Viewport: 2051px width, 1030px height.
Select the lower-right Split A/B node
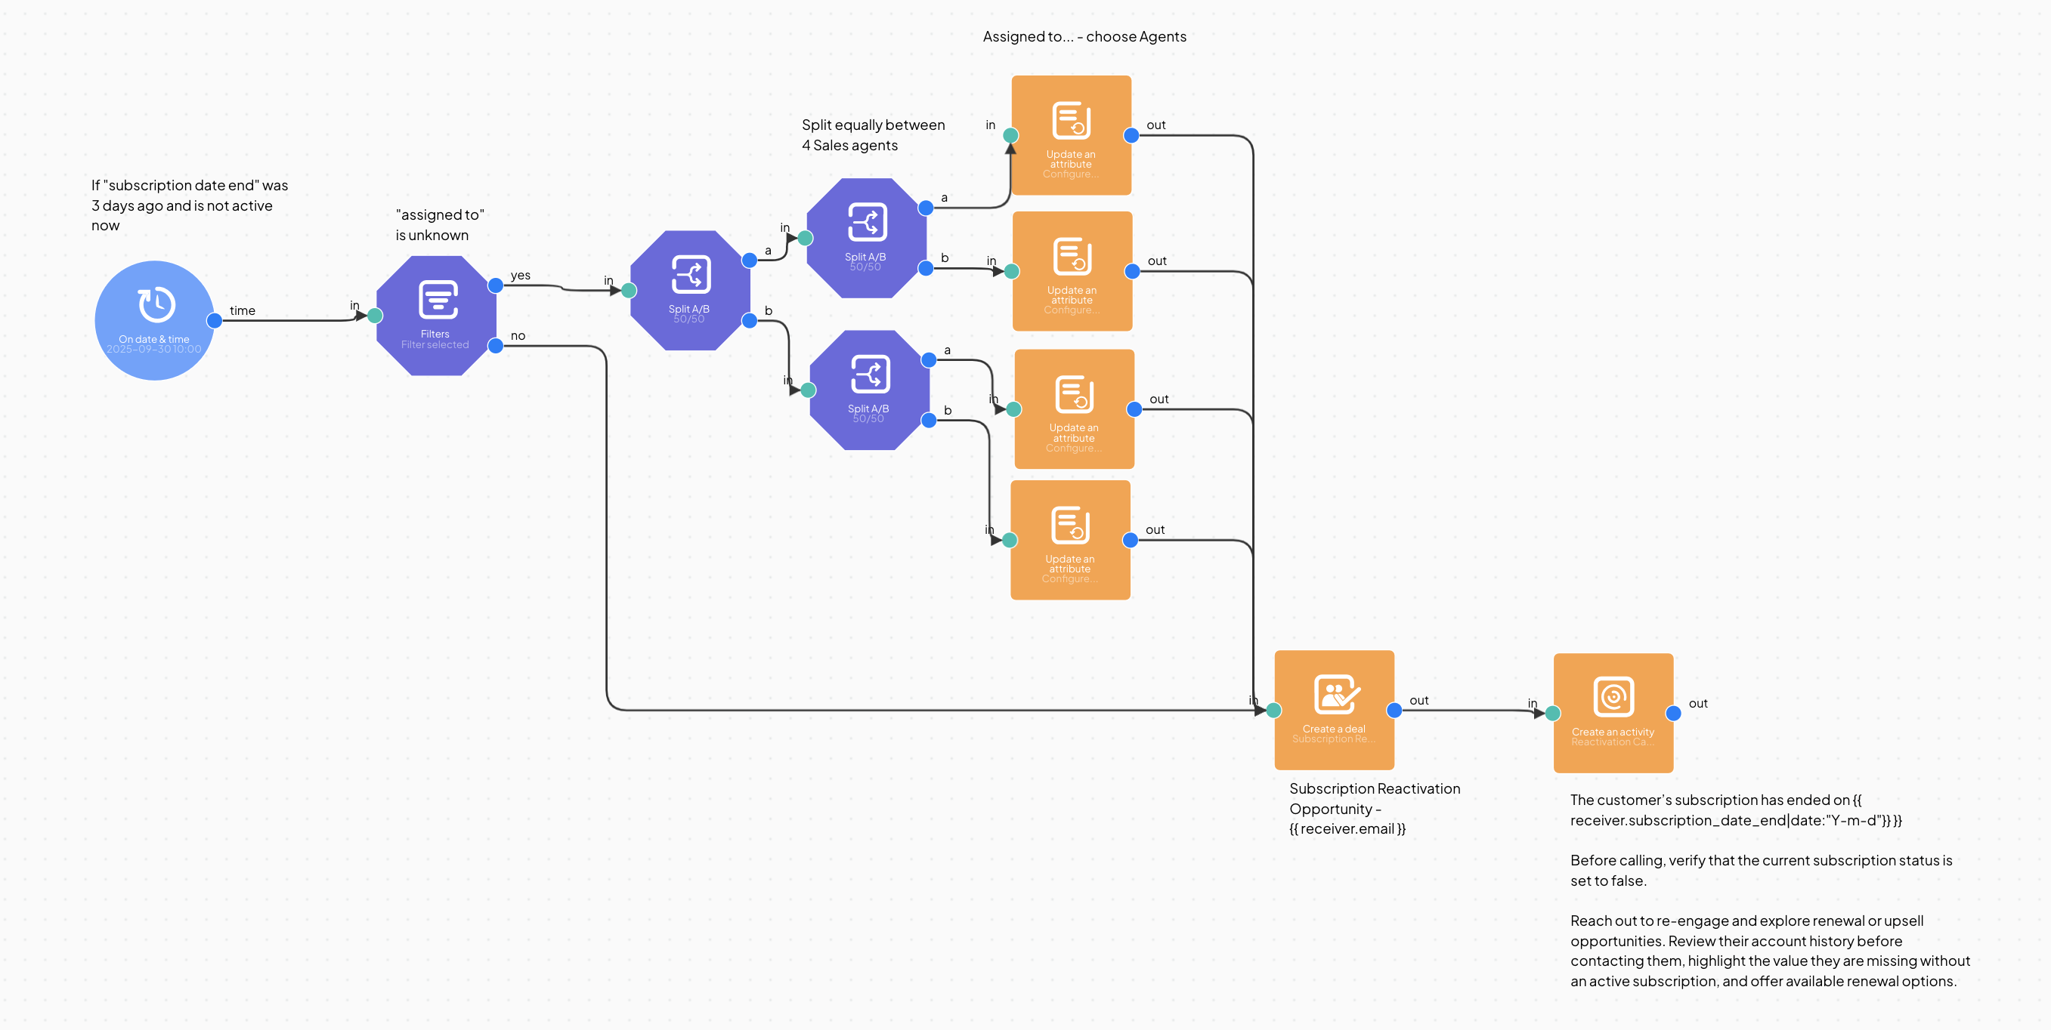pyautogui.click(x=869, y=390)
